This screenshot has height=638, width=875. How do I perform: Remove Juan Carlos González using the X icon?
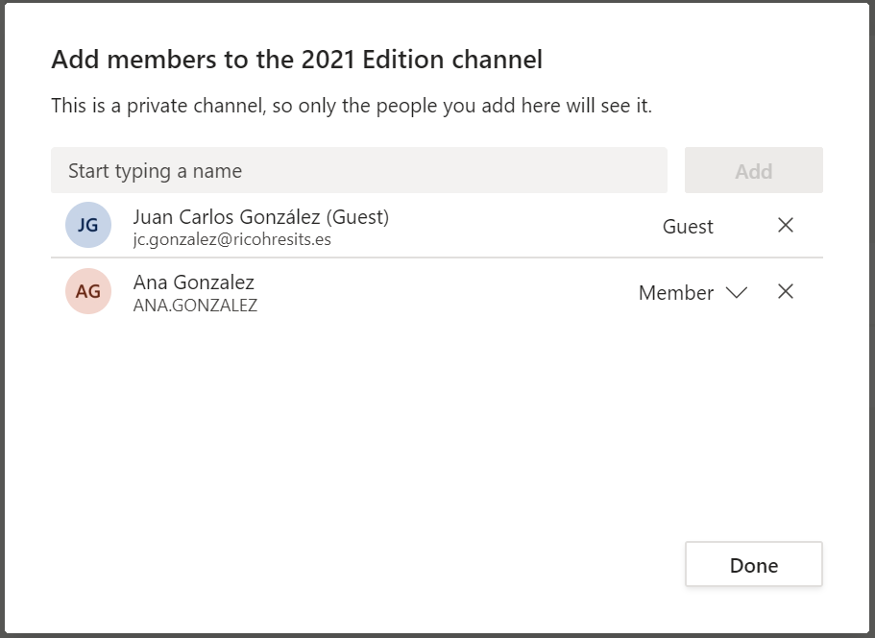[x=785, y=225]
